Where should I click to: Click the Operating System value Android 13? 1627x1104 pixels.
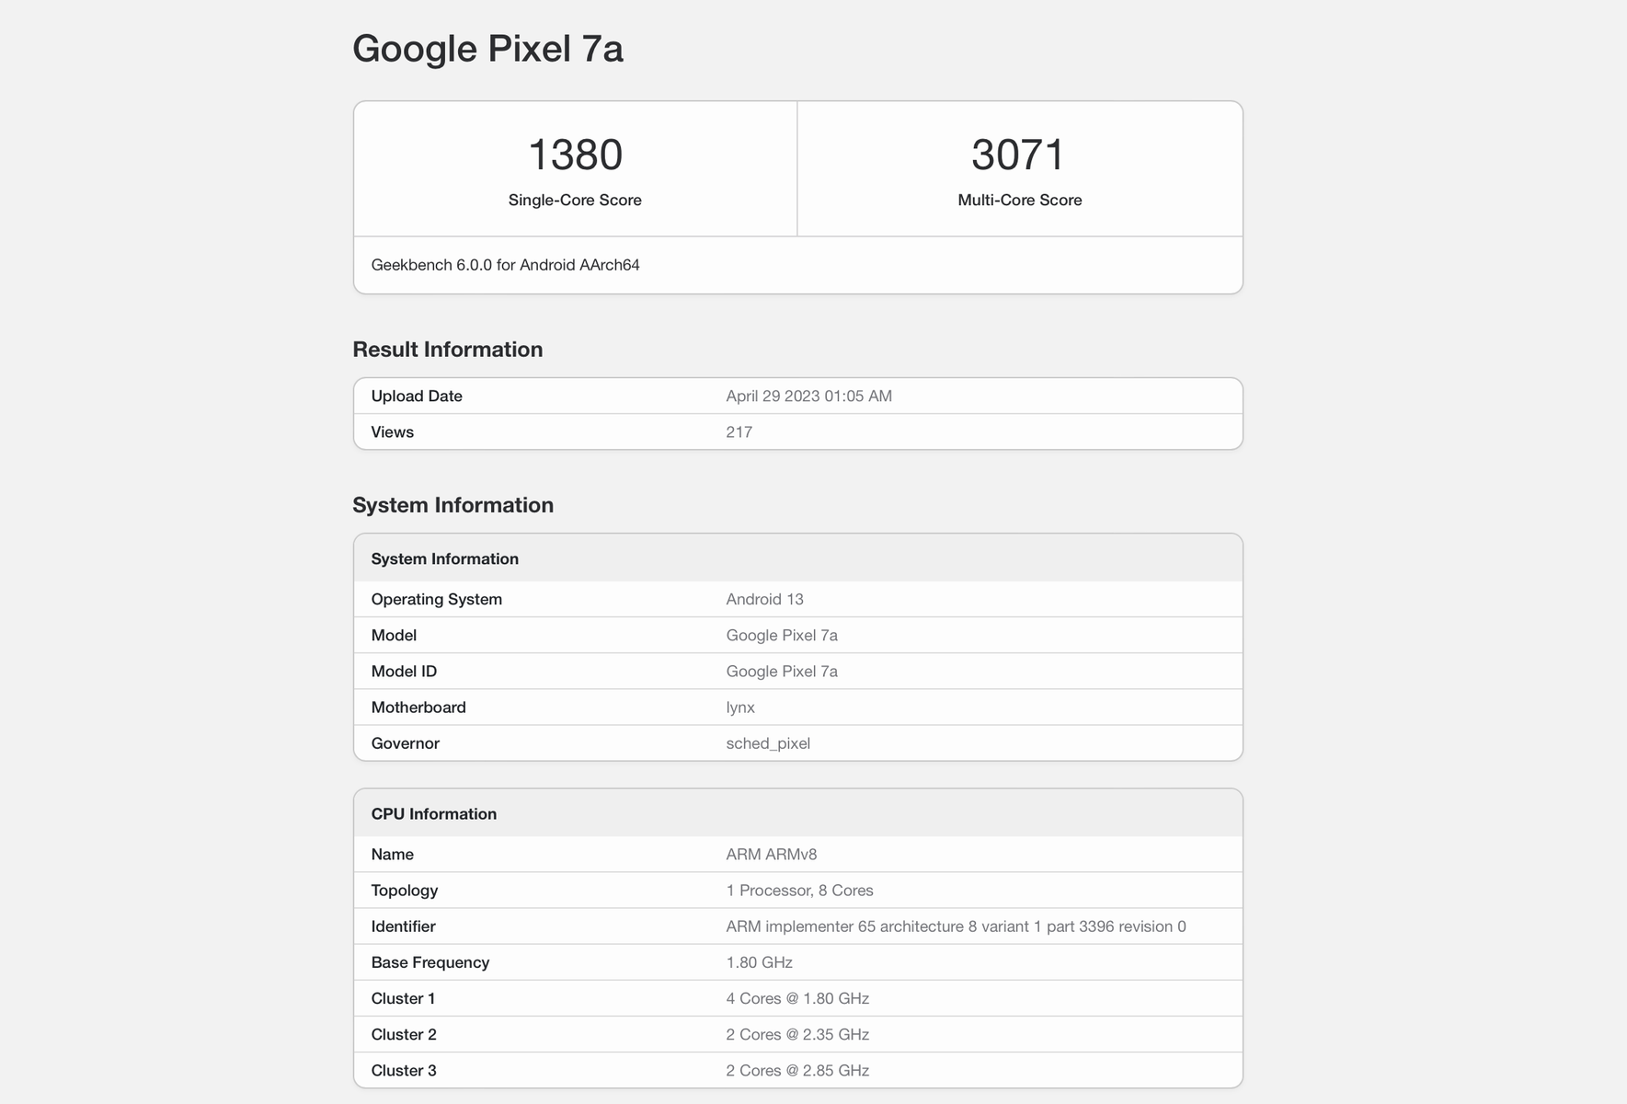coord(764,600)
